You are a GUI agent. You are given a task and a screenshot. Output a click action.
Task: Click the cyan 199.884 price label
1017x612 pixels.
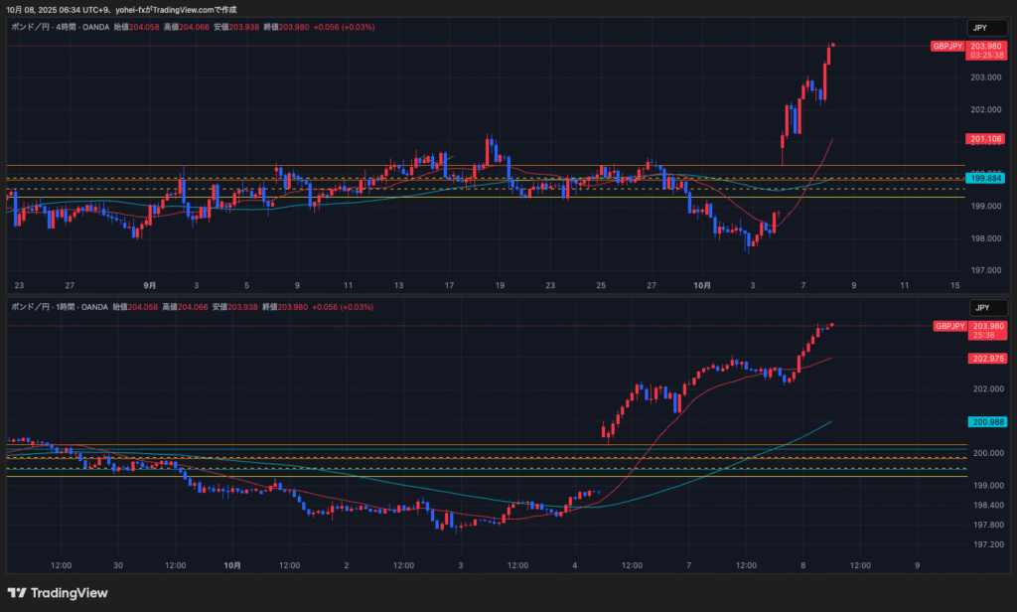pyautogui.click(x=986, y=178)
